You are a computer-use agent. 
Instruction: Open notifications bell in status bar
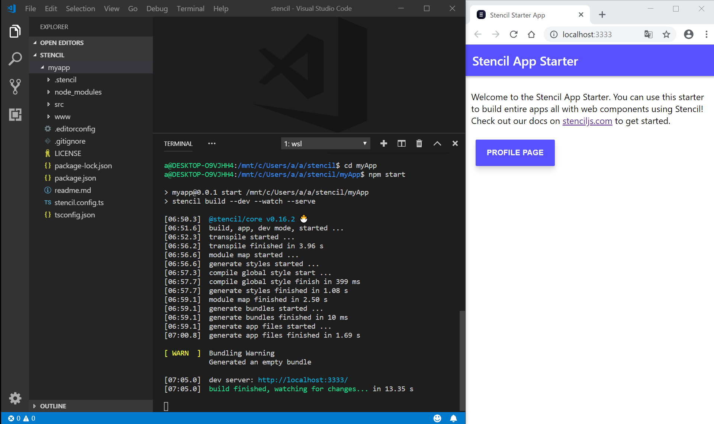tap(453, 418)
